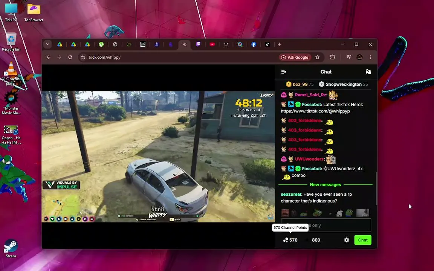Open the chat user list icon
434x271 pixels.
pyautogui.click(x=368, y=72)
